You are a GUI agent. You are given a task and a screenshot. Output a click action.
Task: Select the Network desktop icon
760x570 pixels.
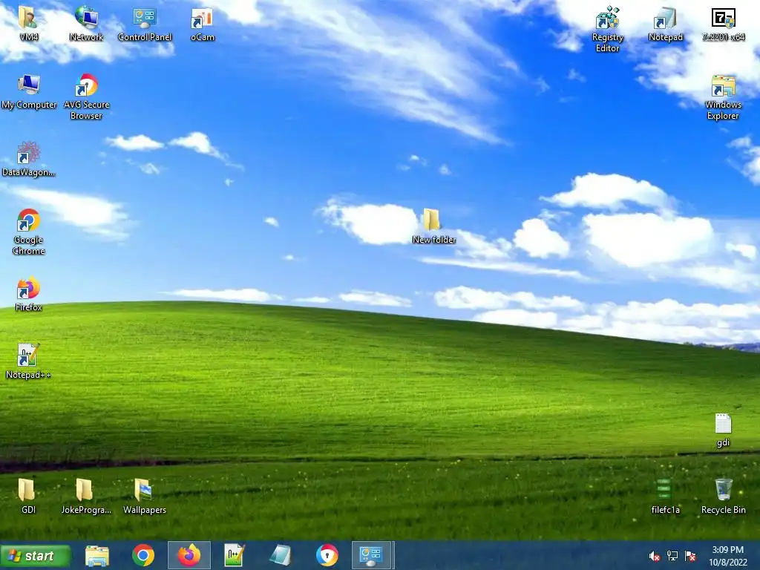[86, 18]
